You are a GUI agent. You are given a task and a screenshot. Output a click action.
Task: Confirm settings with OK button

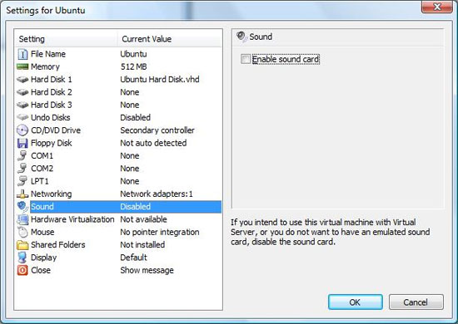[356, 302]
